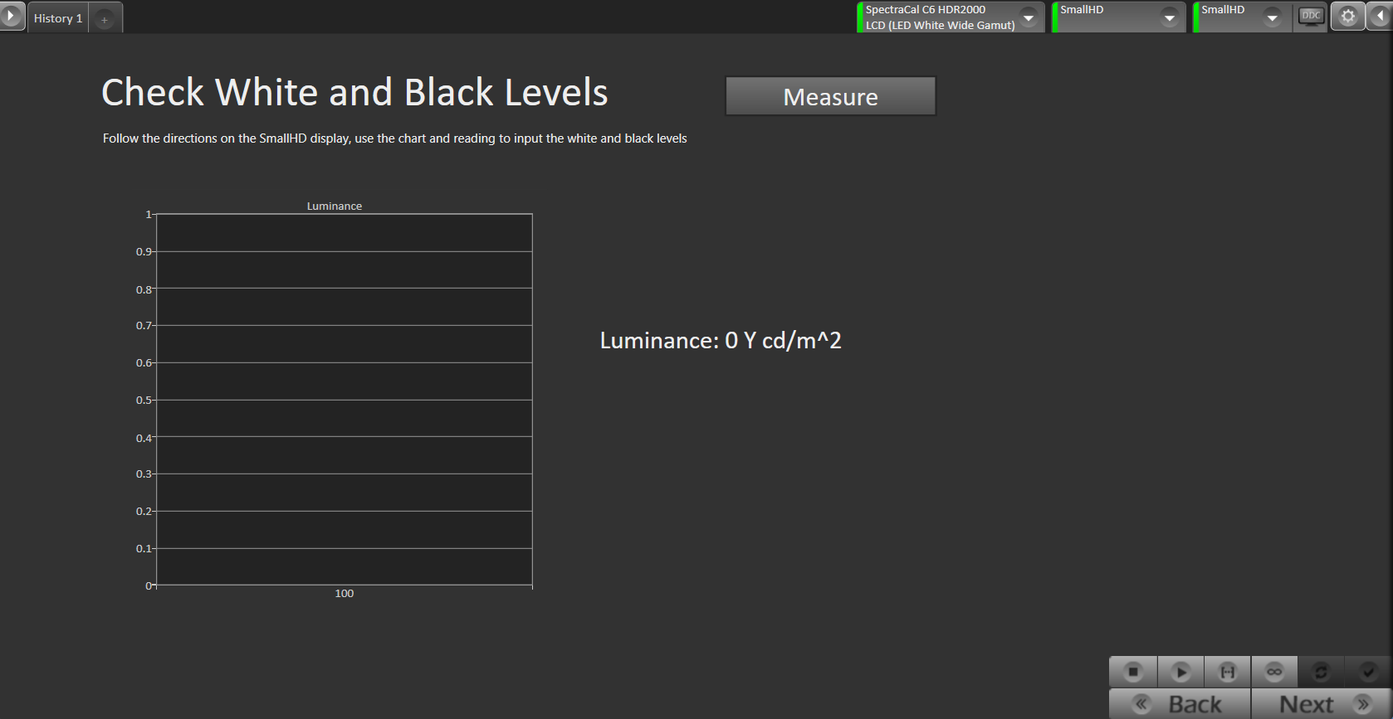
Task: Click the Luminance chart title
Action: click(335, 206)
